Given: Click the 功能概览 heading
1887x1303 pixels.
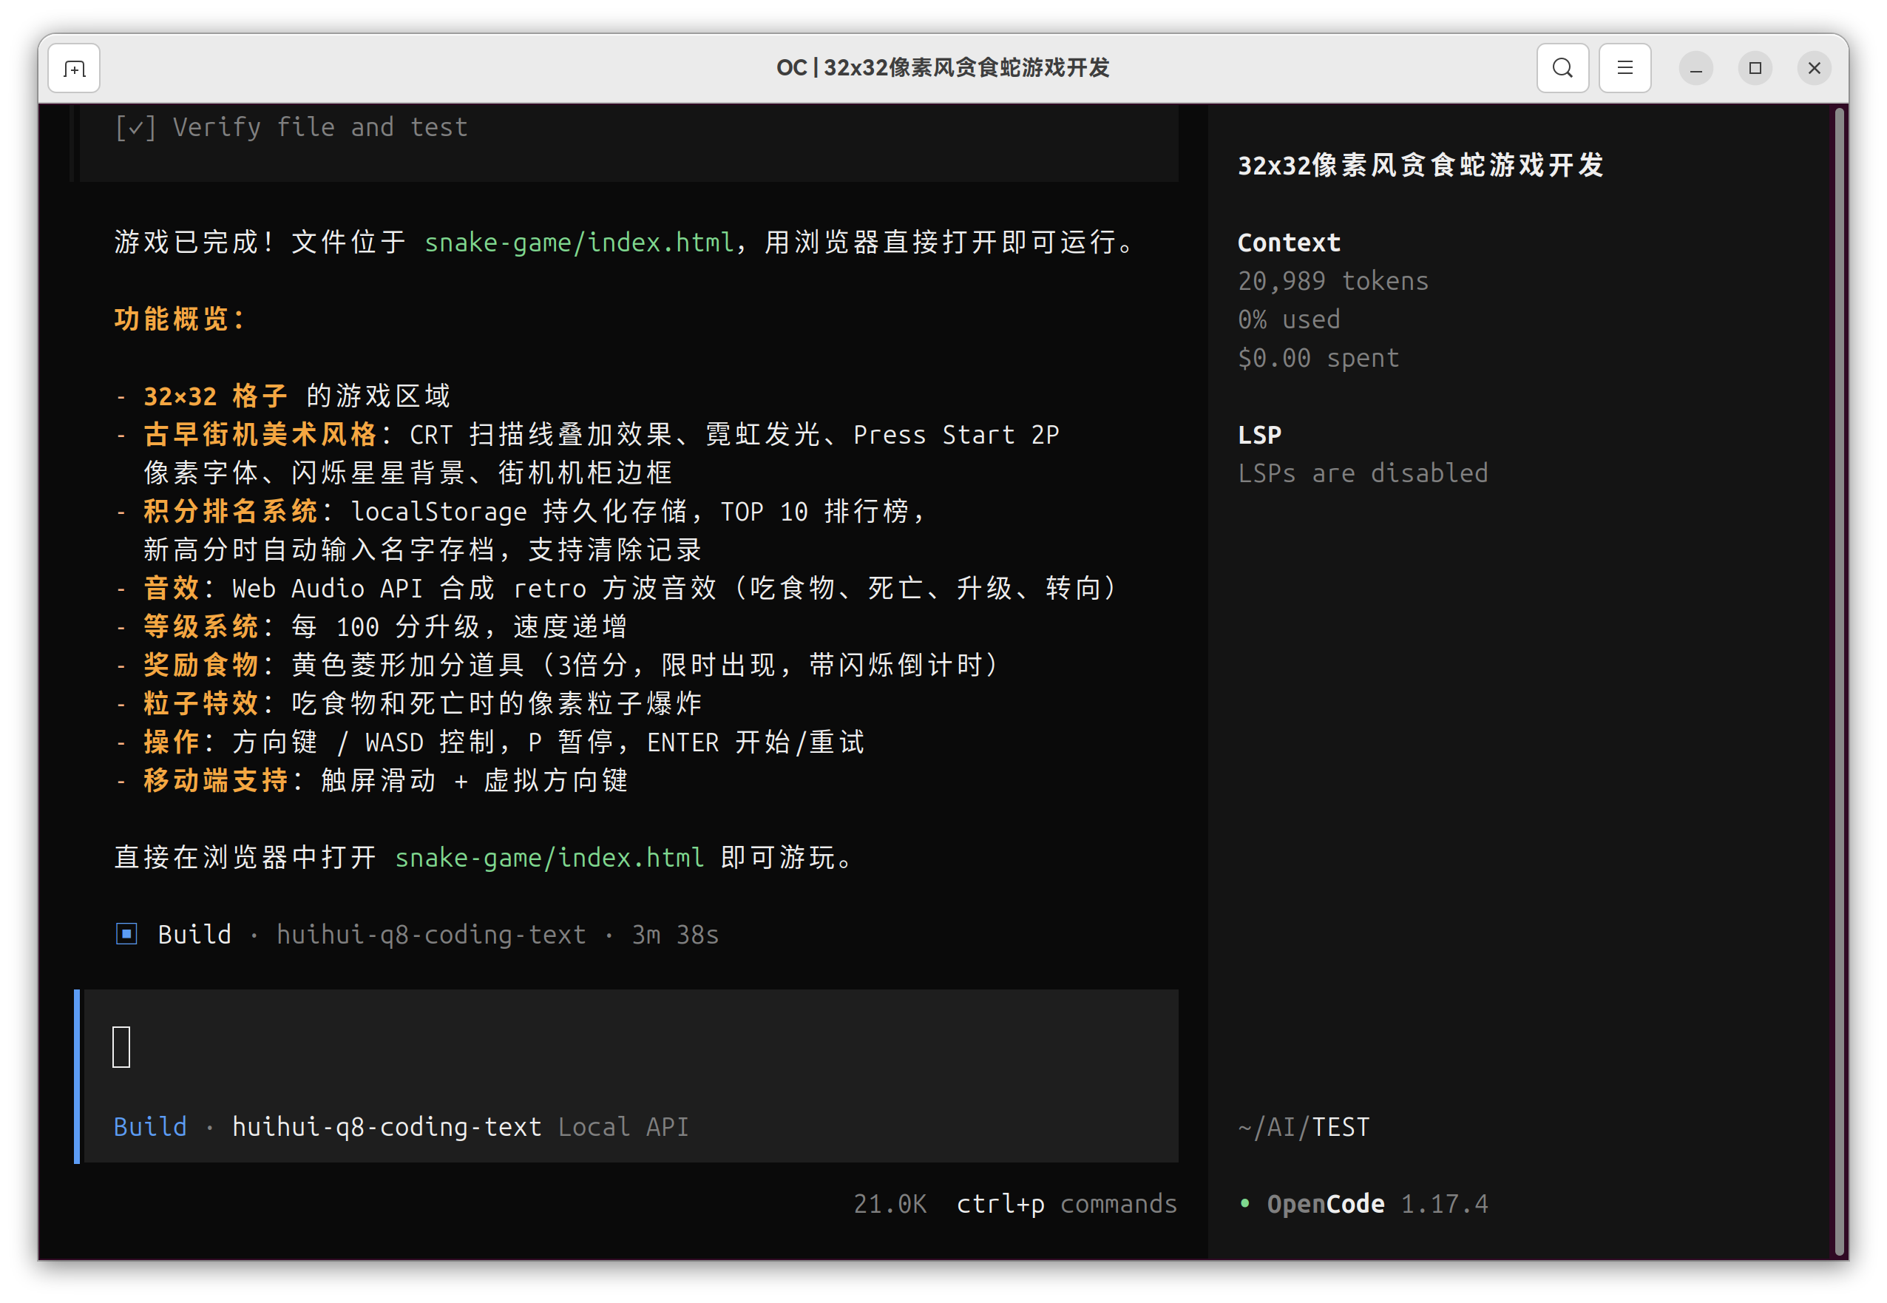Looking at the screenshot, I should (x=180, y=319).
